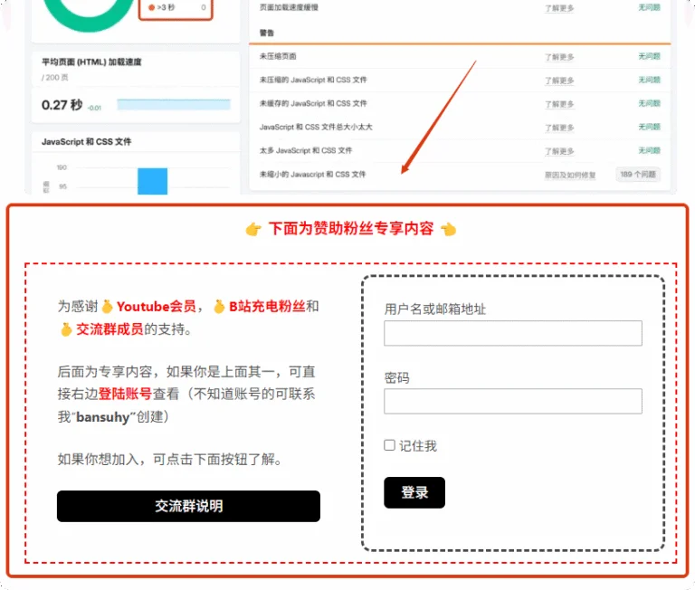
Task: Tick the 记住我 checkbox
Action: click(389, 445)
